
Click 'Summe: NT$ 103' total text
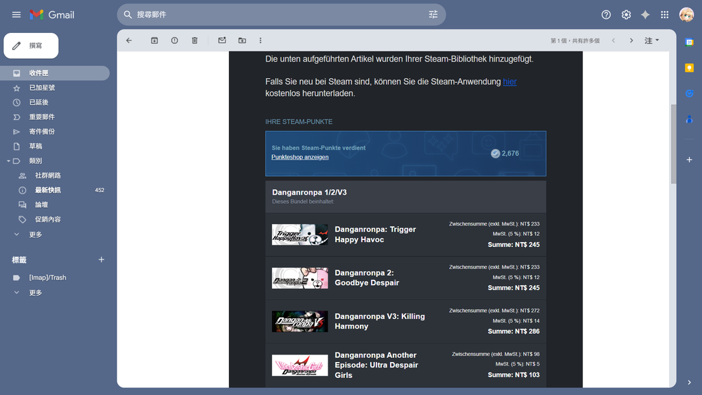pos(513,375)
